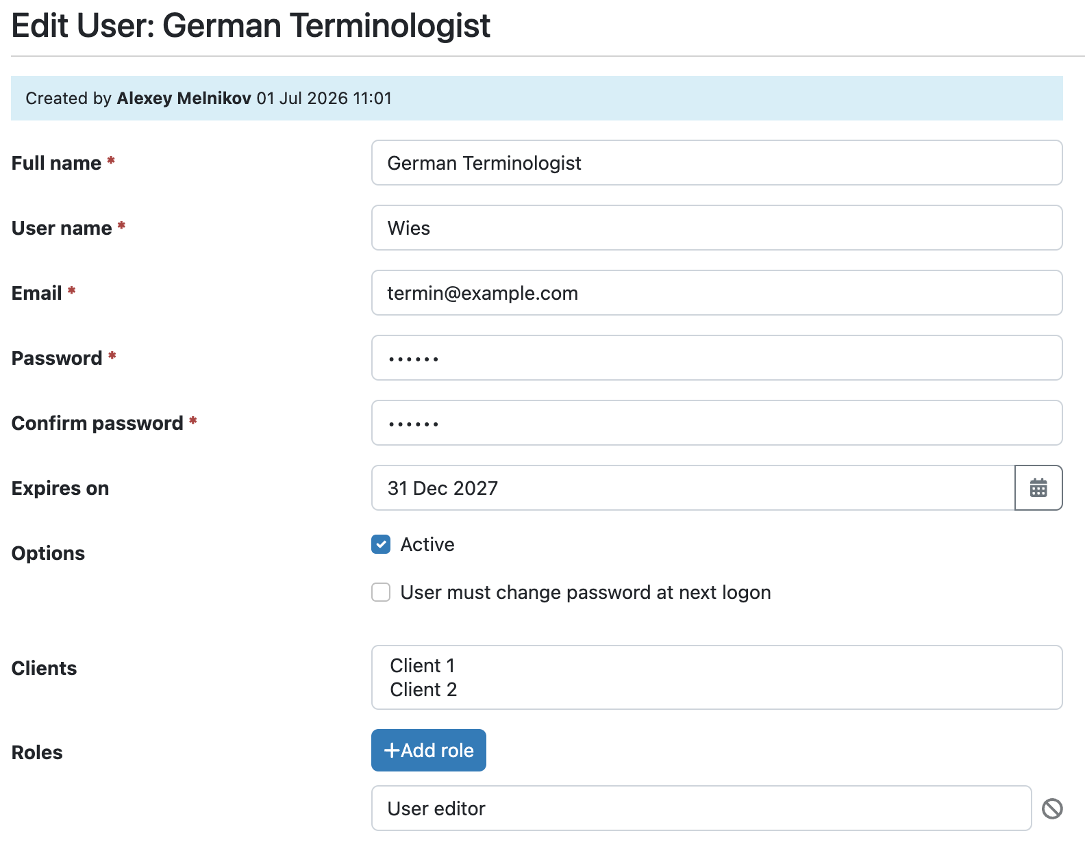The image size is (1085, 868).
Task: Click the Password label
Action: click(57, 358)
